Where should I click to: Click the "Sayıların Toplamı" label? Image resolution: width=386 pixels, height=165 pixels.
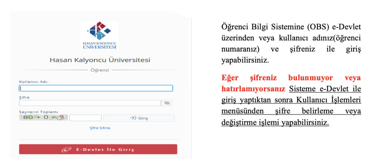pyautogui.click(x=38, y=112)
